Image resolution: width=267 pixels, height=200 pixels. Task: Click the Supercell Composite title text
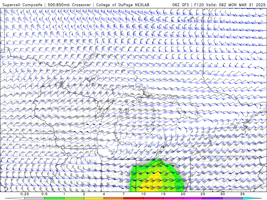click(22, 5)
